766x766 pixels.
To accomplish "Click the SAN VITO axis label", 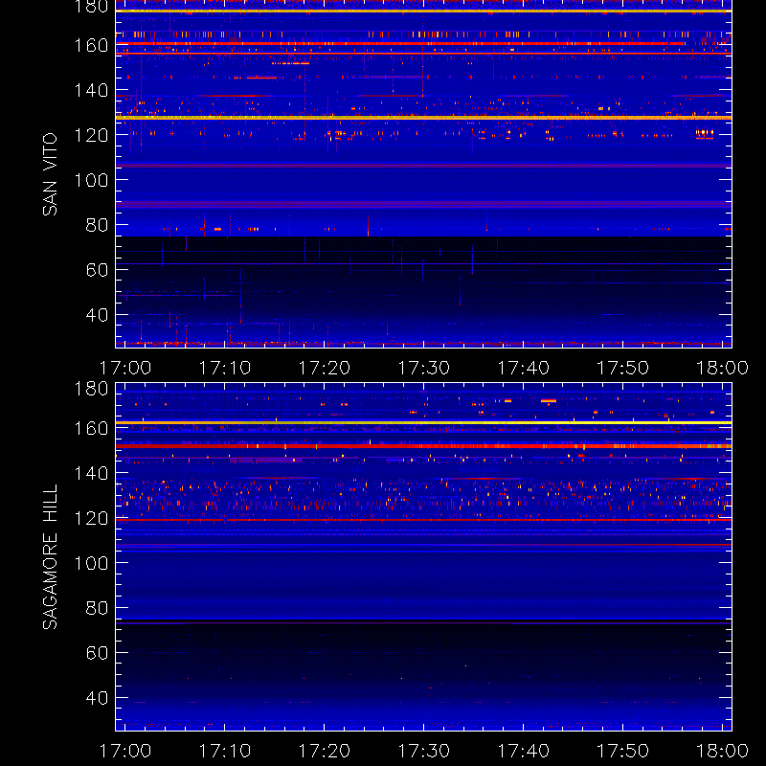I will click(50, 174).
